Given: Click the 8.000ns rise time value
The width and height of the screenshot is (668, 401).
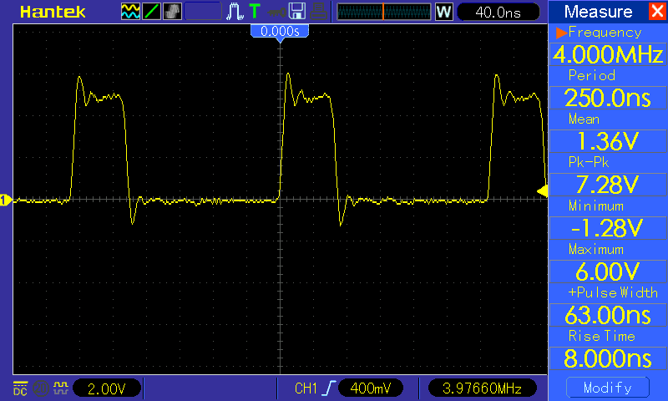Looking at the screenshot, I should click(608, 359).
